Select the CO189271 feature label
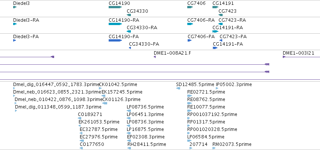The width and height of the screenshot is (320, 150). pos(90,114)
